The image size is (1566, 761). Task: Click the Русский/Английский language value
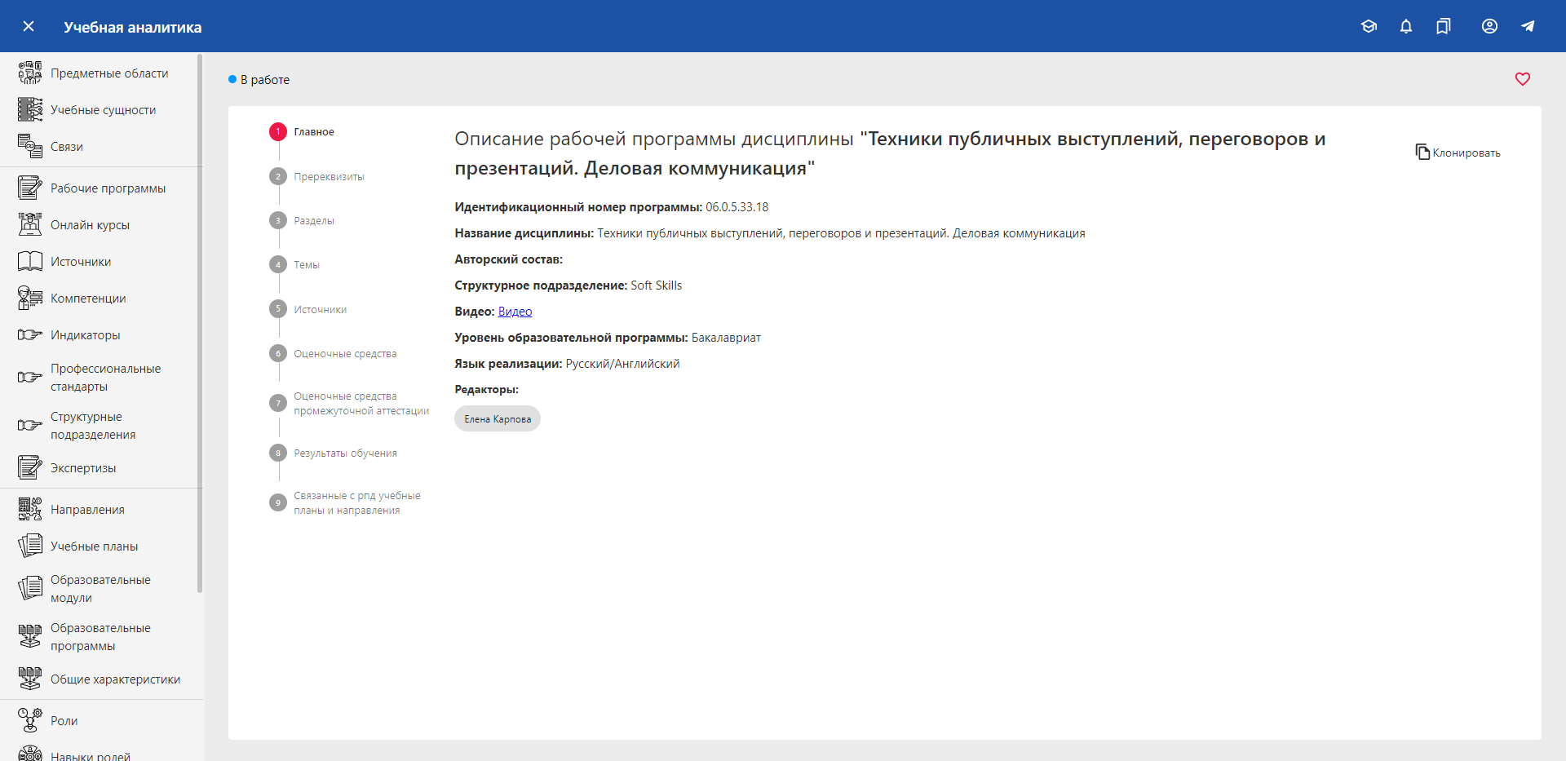[x=622, y=364]
